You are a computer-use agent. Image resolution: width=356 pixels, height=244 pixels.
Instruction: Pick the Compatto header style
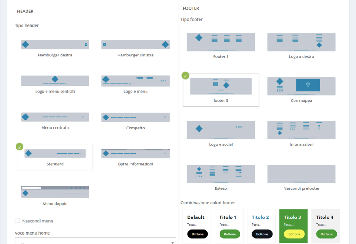coord(135,117)
